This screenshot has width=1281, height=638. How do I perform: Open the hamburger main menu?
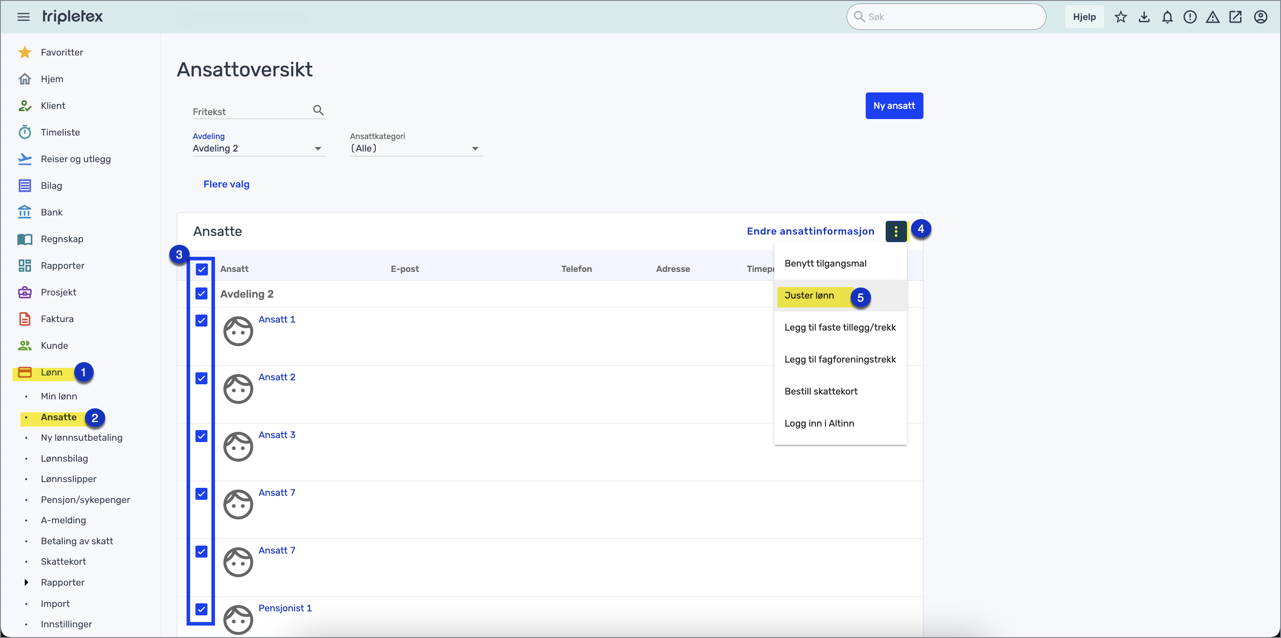tap(24, 17)
